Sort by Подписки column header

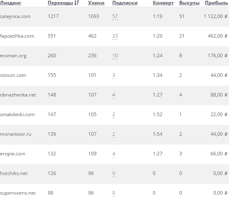[125, 3]
